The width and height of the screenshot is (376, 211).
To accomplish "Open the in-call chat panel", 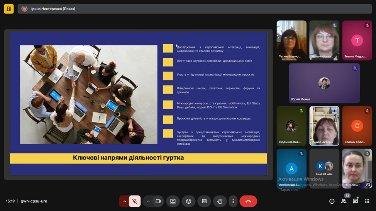I will coord(355,201).
